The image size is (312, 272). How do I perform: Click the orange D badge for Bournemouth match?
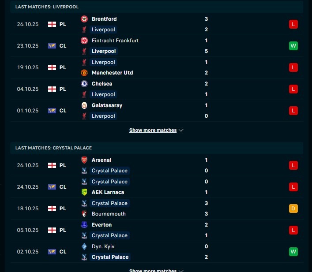point(293,209)
